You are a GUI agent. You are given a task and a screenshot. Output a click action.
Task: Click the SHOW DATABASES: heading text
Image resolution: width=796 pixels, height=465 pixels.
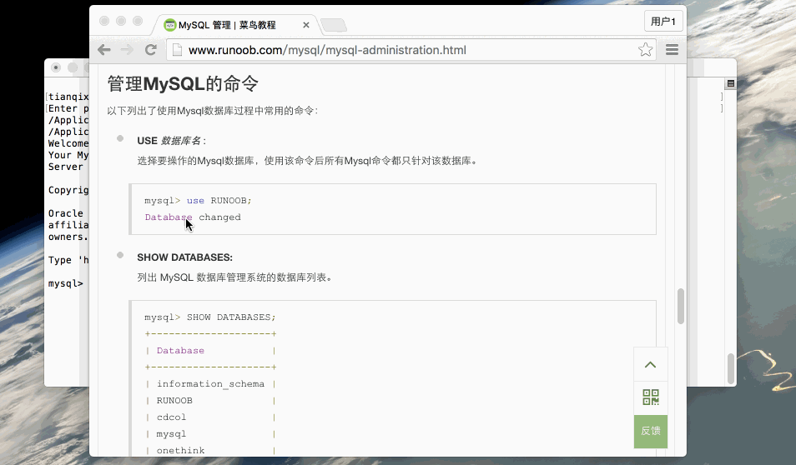(x=184, y=257)
